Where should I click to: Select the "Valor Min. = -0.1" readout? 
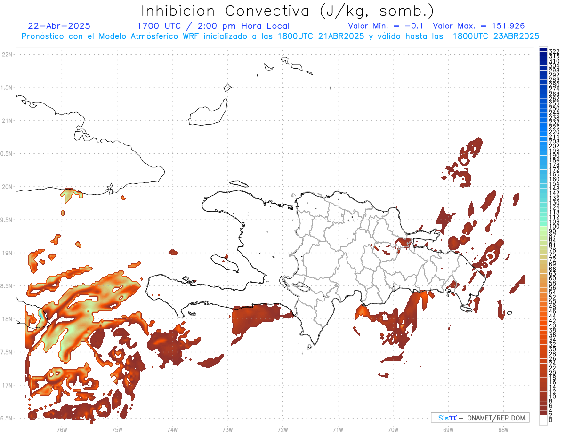coord(387,26)
